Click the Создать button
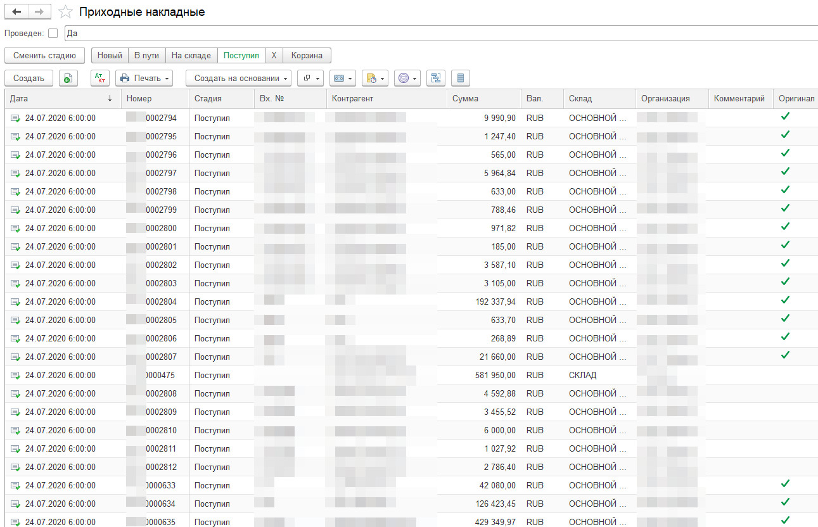 click(x=29, y=78)
